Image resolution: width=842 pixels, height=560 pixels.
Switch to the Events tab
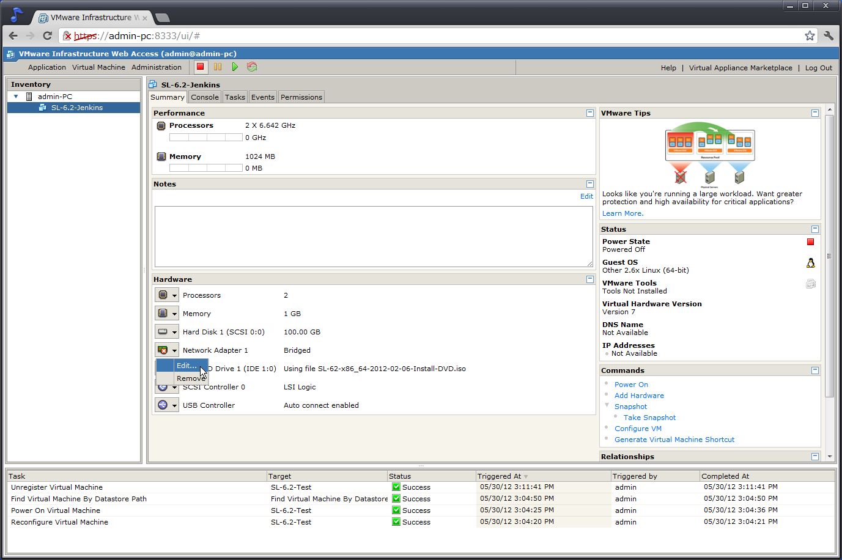tap(263, 97)
